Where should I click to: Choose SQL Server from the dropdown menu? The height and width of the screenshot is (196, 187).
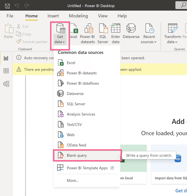[x=87, y=104]
